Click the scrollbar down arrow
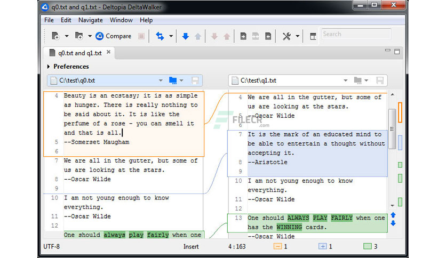Viewport: 446px width, 258px height. click(x=392, y=205)
